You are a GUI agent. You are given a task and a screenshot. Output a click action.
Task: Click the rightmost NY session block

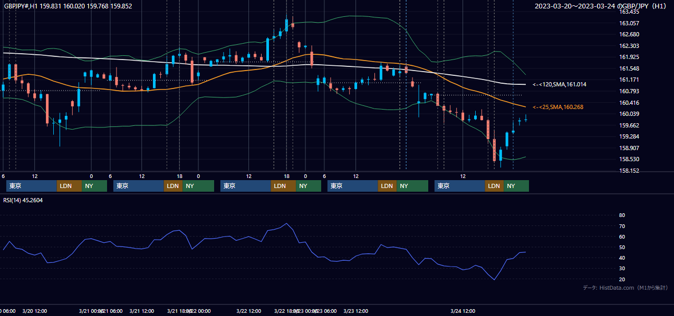pos(516,186)
